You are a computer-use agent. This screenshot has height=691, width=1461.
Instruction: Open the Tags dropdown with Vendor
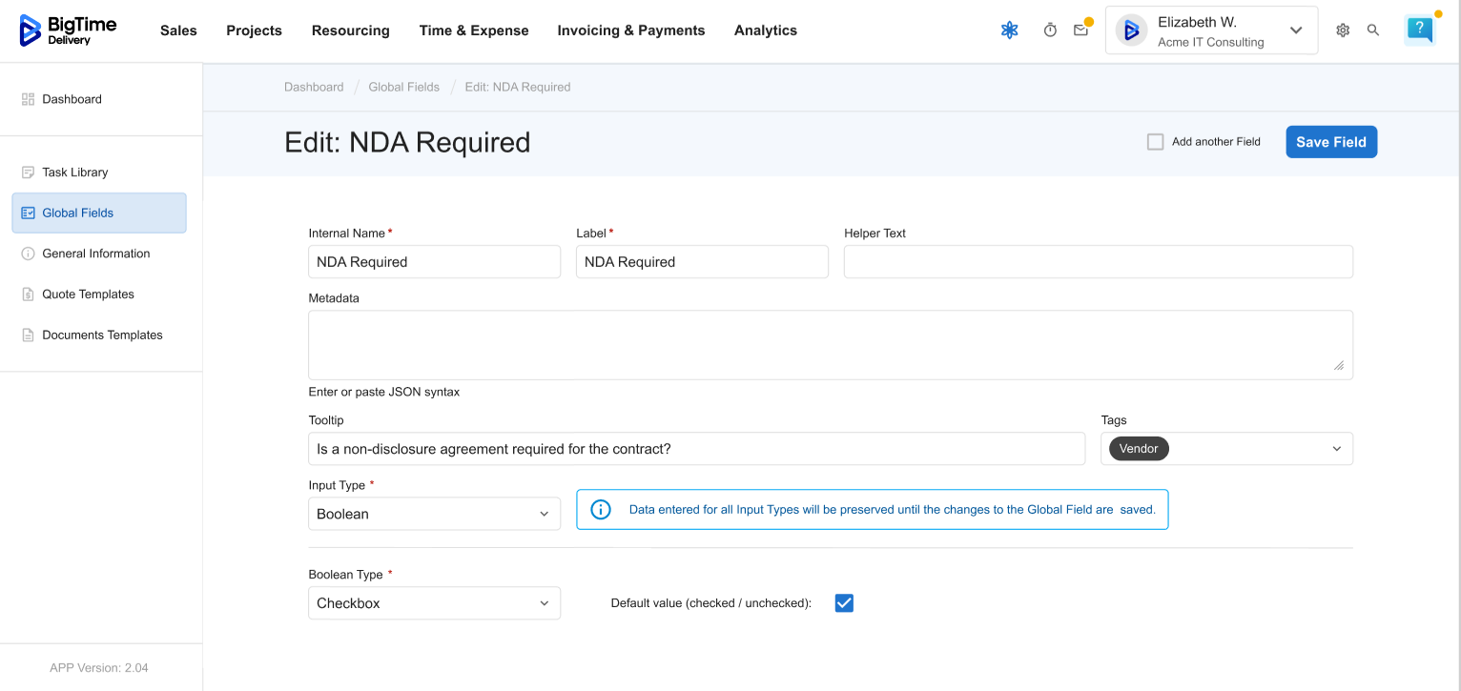pyautogui.click(x=1226, y=449)
